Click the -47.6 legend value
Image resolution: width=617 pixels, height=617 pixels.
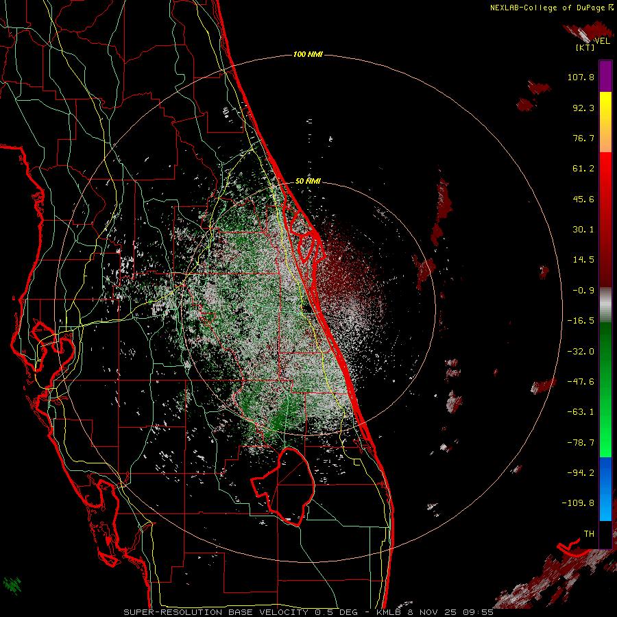point(581,382)
